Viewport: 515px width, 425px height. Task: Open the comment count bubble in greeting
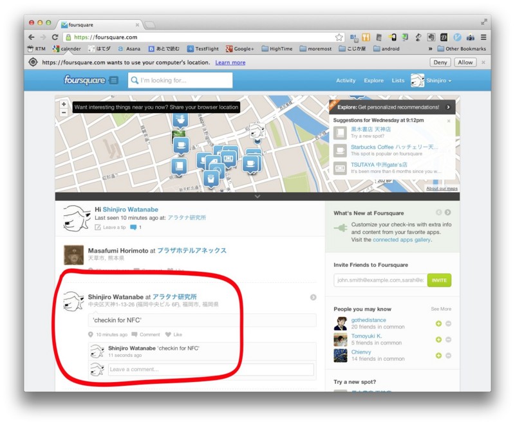click(x=136, y=227)
